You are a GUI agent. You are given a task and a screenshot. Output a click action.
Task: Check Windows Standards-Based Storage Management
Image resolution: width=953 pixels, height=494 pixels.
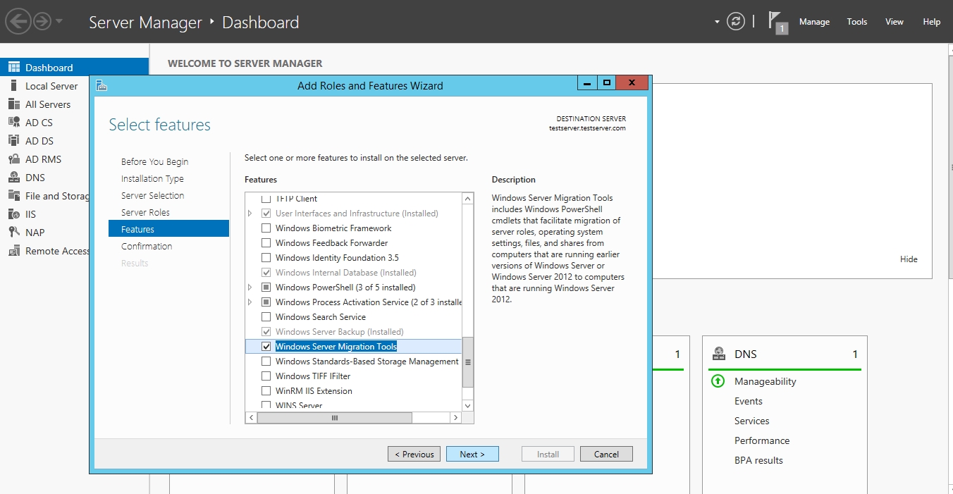(x=266, y=362)
